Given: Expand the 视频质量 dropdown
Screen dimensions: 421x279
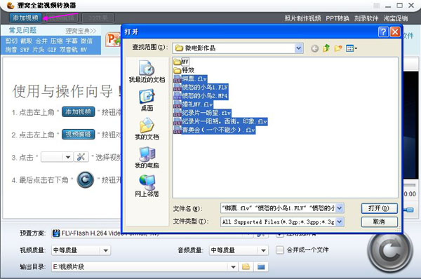Looking at the screenshot, I should 105,250.
